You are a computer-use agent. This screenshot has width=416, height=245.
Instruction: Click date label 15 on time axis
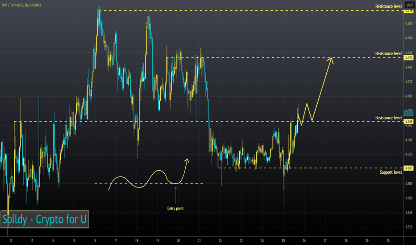74,241
